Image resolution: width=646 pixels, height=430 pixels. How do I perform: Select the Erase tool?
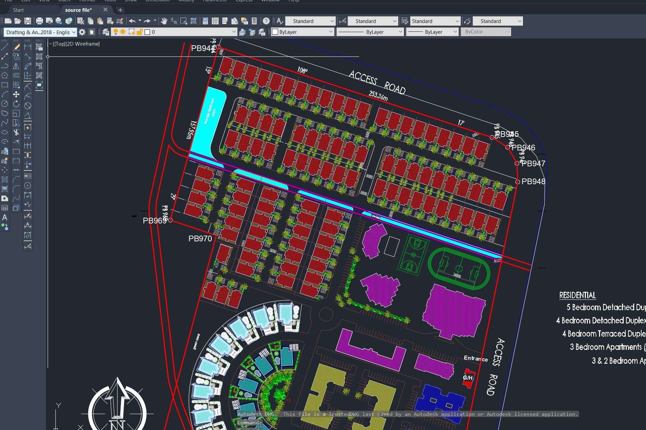[x=16, y=47]
